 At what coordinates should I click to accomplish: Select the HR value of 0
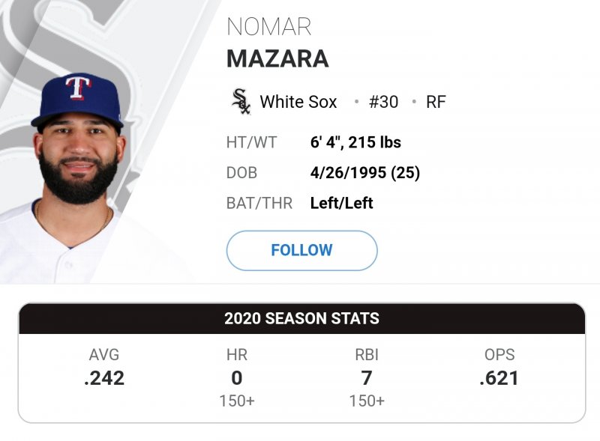click(237, 378)
